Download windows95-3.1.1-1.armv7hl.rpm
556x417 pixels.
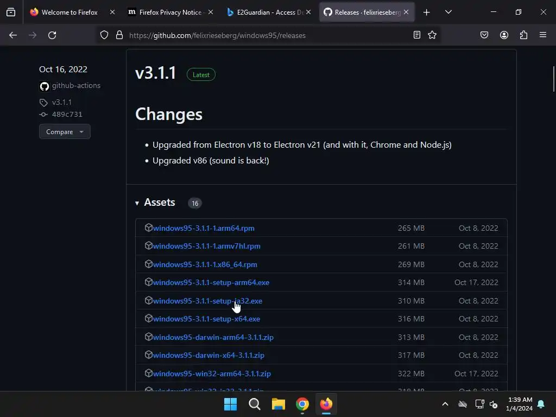(207, 246)
